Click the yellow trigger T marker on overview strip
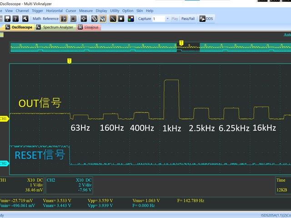Screen dimensions: 291x218 181,43
